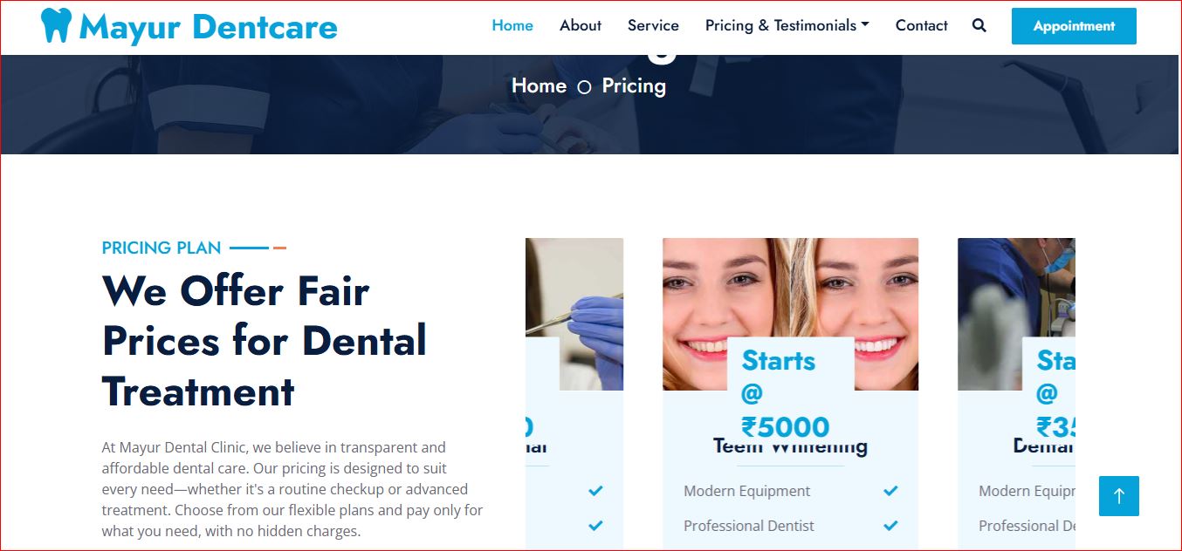The image size is (1182, 551).
Task: Click the Pricing breadcrumb text
Action: coord(634,85)
